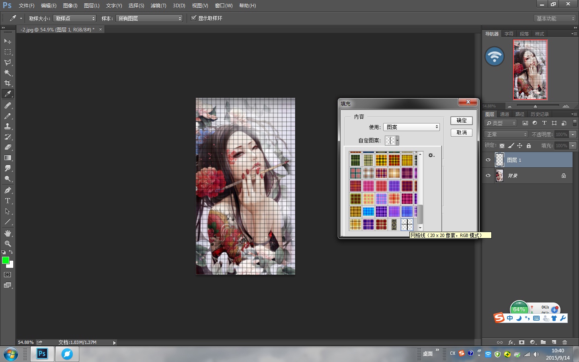Screen dimensions: 579x362
Task: Click the 取消 button in Fill dialog
Action: (462, 133)
